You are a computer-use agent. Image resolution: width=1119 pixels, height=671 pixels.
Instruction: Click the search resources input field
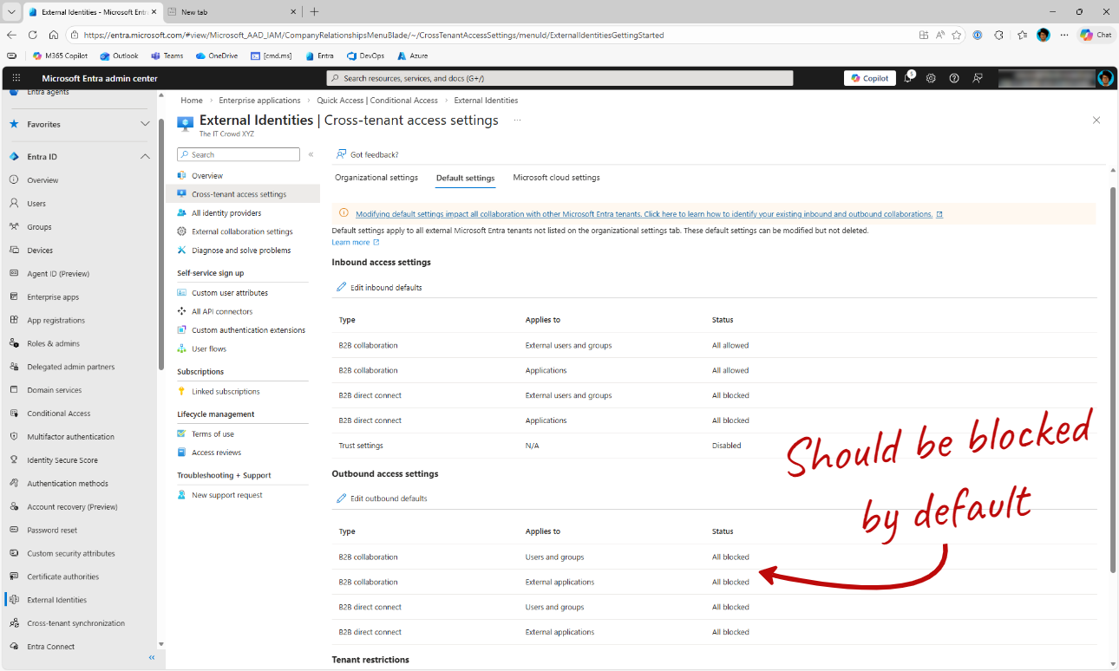point(559,78)
